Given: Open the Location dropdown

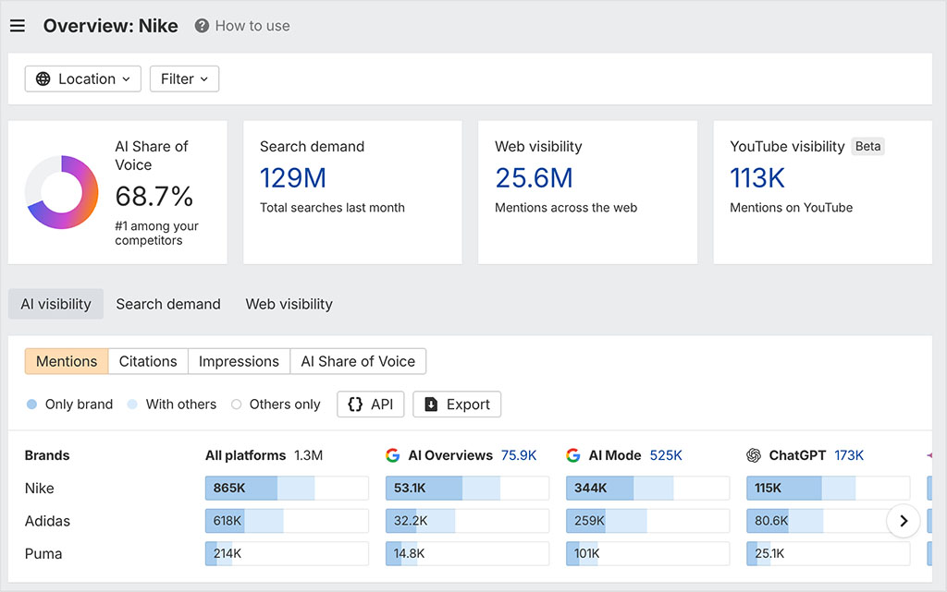Looking at the screenshot, I should click(82, 79).
